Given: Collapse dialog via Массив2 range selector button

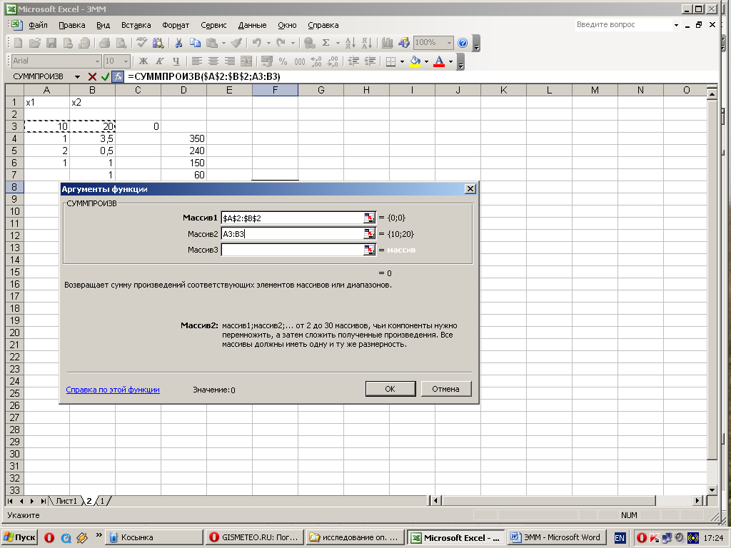Looking at the screenshot, I should pyautogui.click(x=369, y=234).
